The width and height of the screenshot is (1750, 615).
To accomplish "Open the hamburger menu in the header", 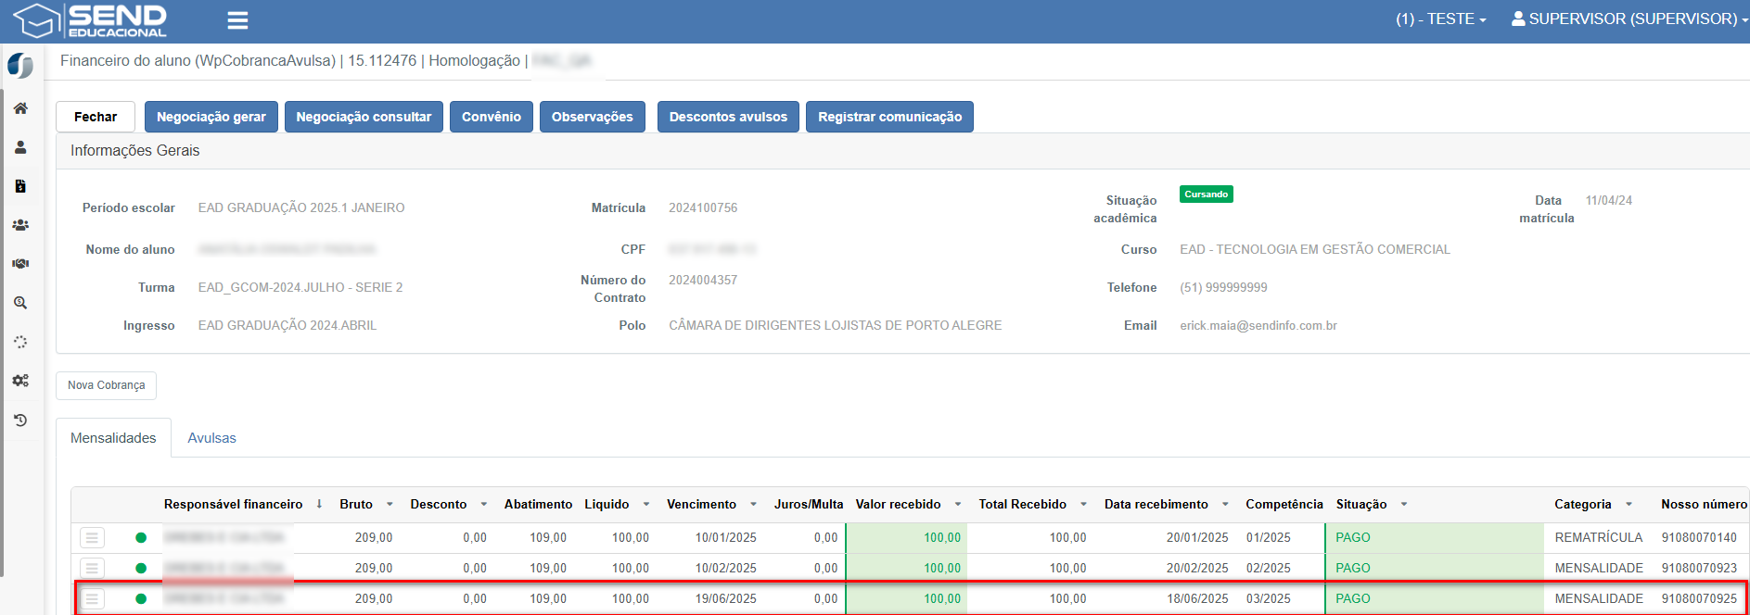I will coord(237,20).
